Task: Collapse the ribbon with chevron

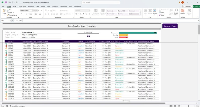Action: (198, 17)
